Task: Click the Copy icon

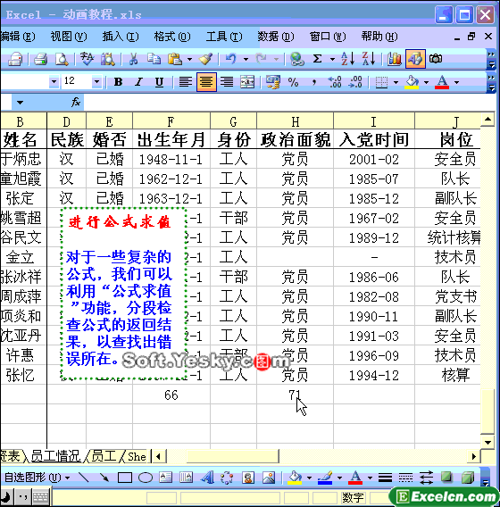Action: 154,59
